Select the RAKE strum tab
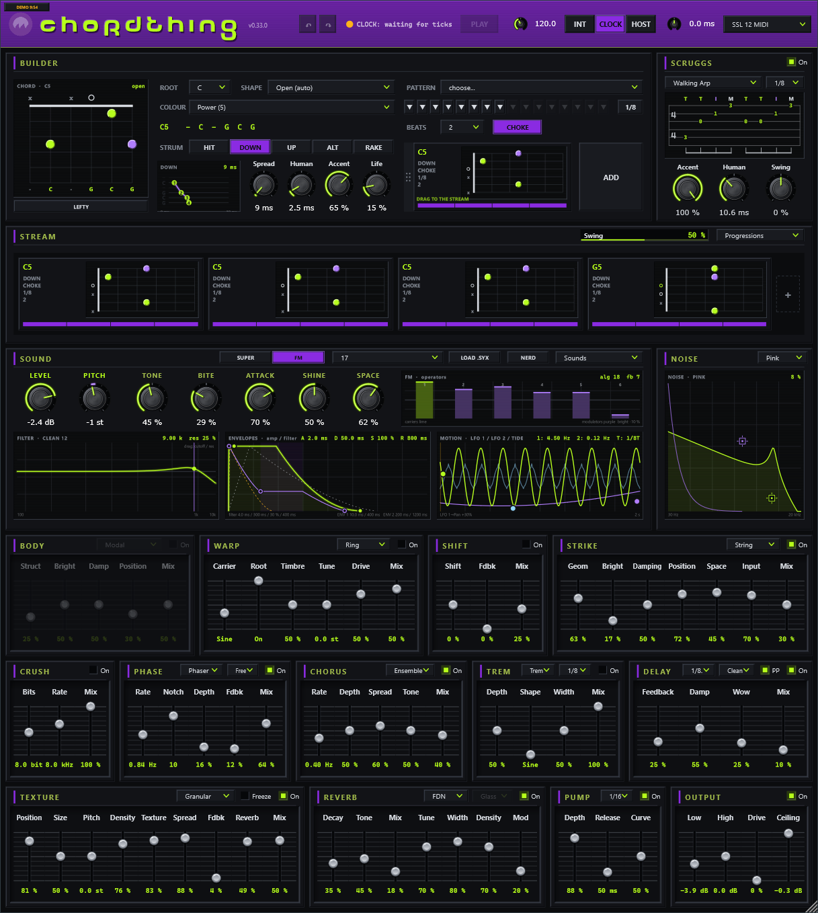 click(x=374, y=147)
